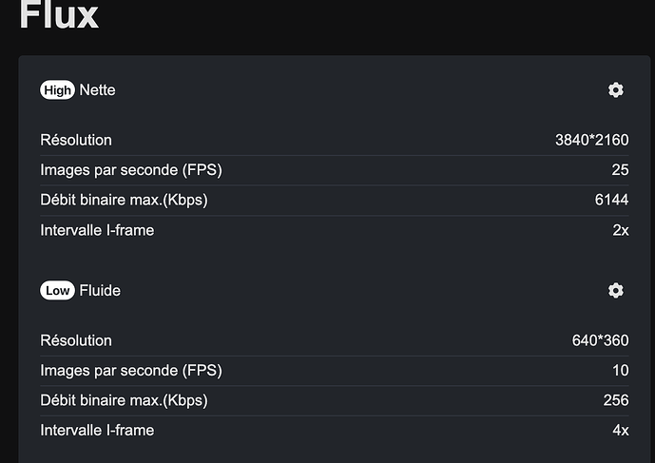Select the 10 FPS value
Screen dimensions: 655x463
point(620,371)
